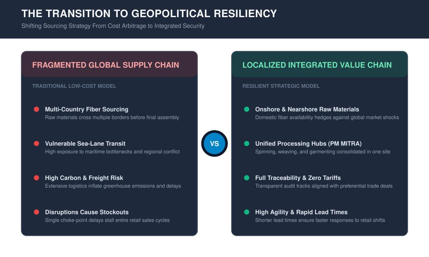429x257 pixels.
Task: Click 'Transparent audit tracks aligned' description
Action: tap(324, 186)
